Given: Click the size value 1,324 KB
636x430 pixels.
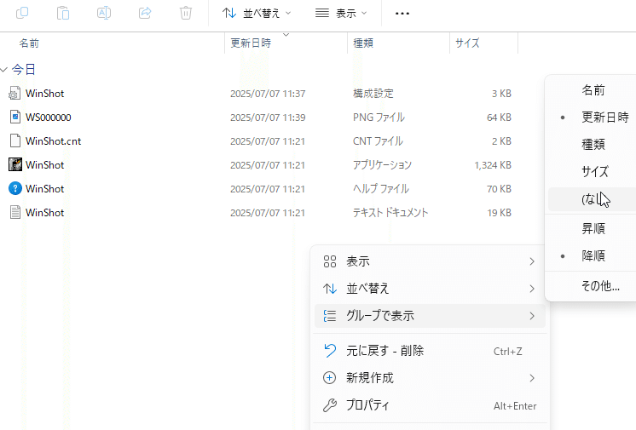Looking at the screenshot, I should pos(493,165).
